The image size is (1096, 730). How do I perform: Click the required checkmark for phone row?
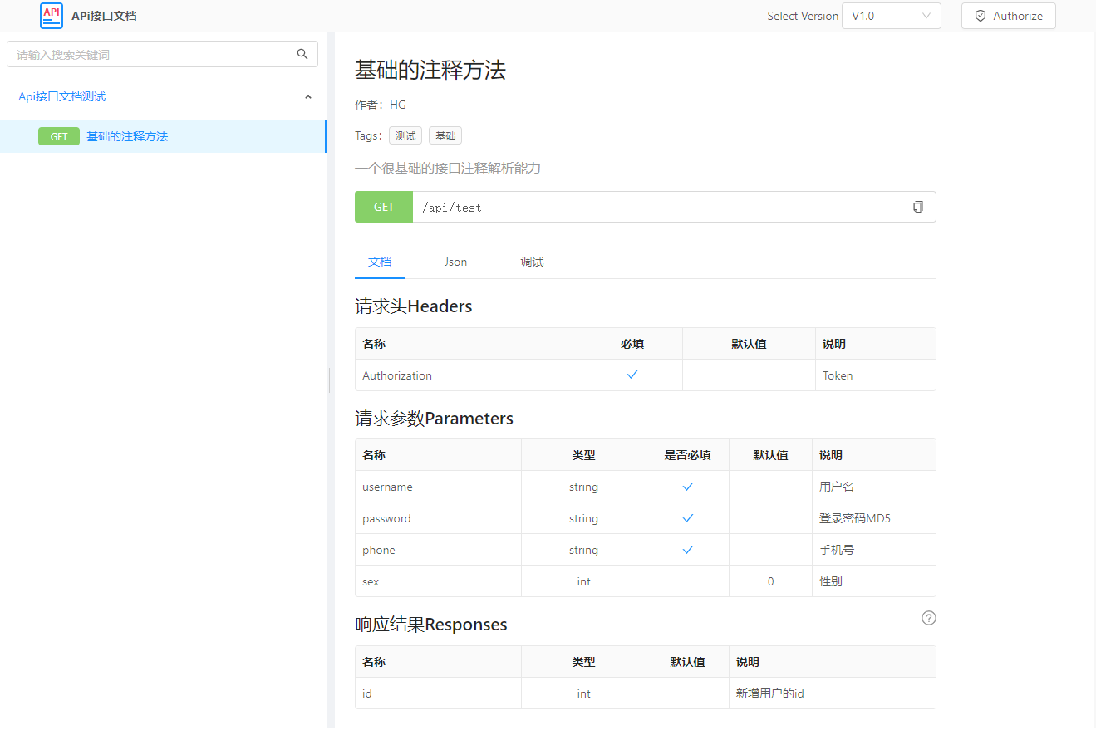(x=688, y=550)
